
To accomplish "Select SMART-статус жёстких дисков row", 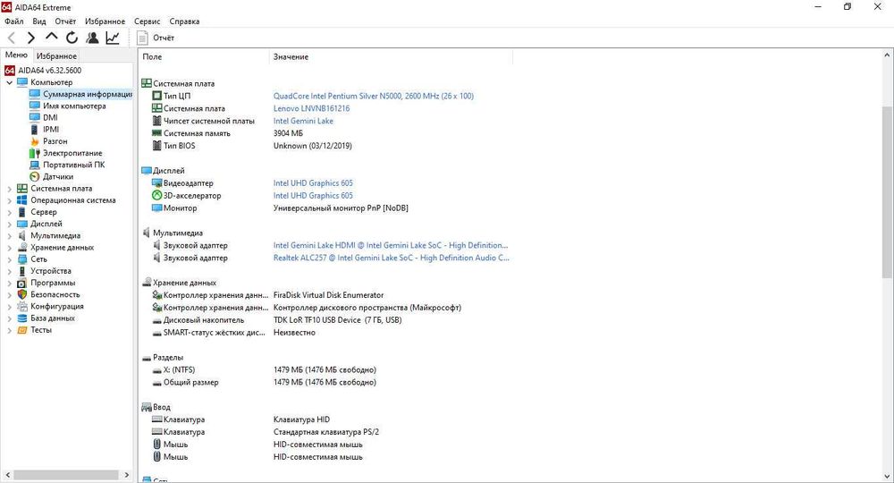I will (325, 333).
